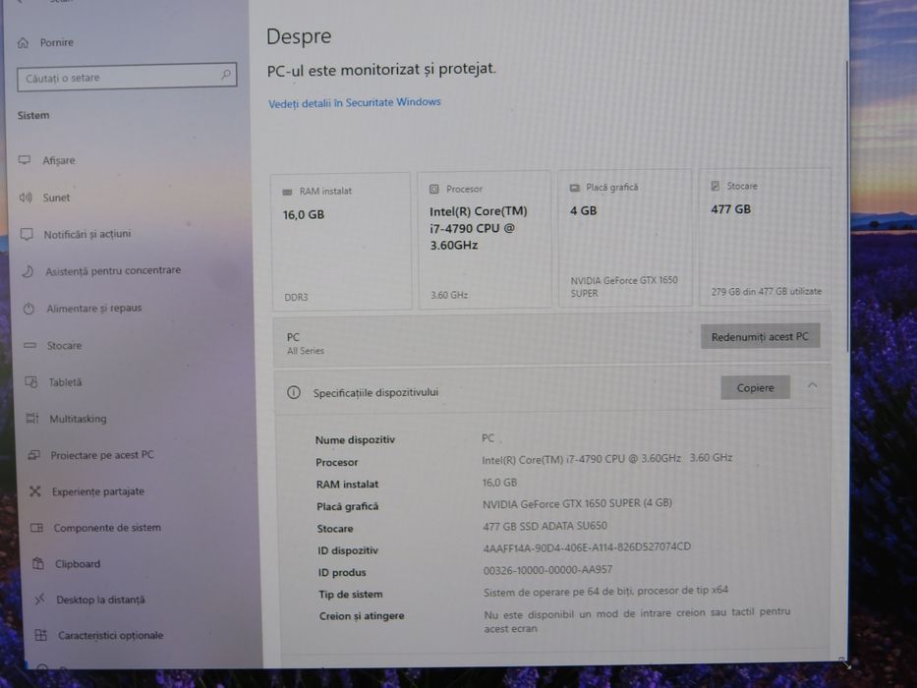Viewport: 917px width, 688px height.
Task: Open Caracteristici opționale settings
Action: click(110, 635)
